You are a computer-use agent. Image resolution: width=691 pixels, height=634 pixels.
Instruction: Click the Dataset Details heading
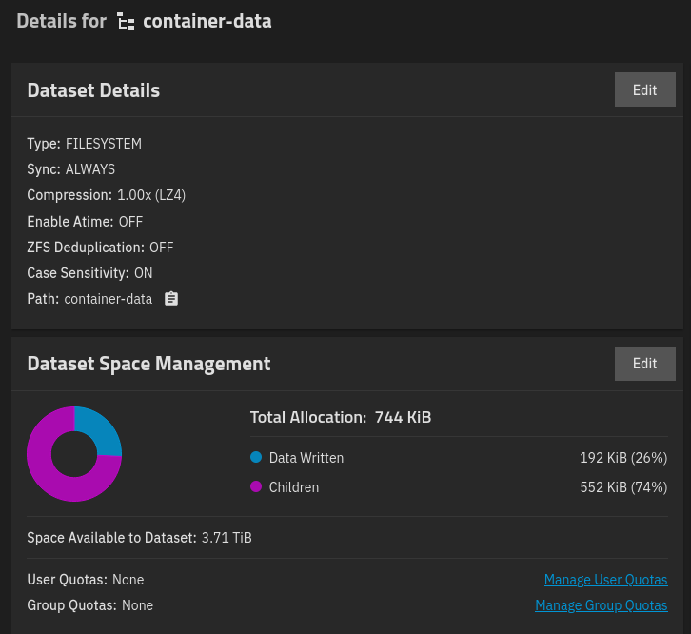pyautogui.click(x=93, y=90)
